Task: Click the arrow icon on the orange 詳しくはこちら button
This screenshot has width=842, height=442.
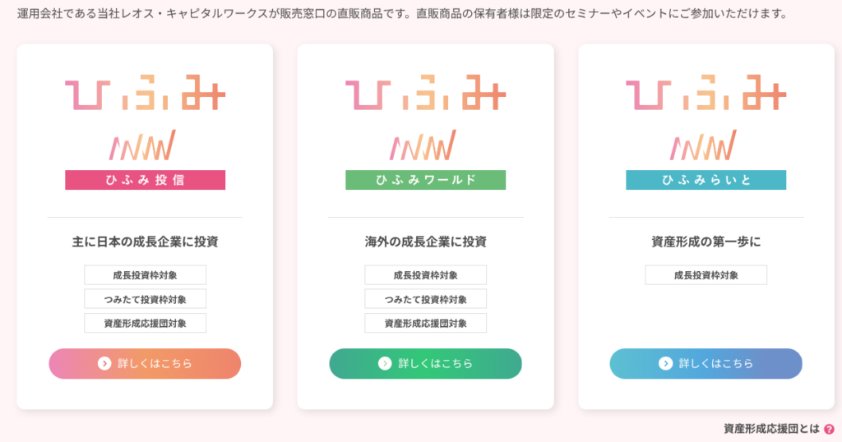Action: [104, 363]
